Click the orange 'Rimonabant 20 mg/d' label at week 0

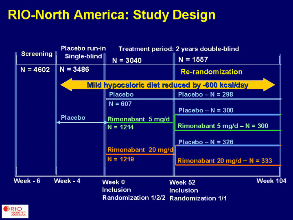140,150
